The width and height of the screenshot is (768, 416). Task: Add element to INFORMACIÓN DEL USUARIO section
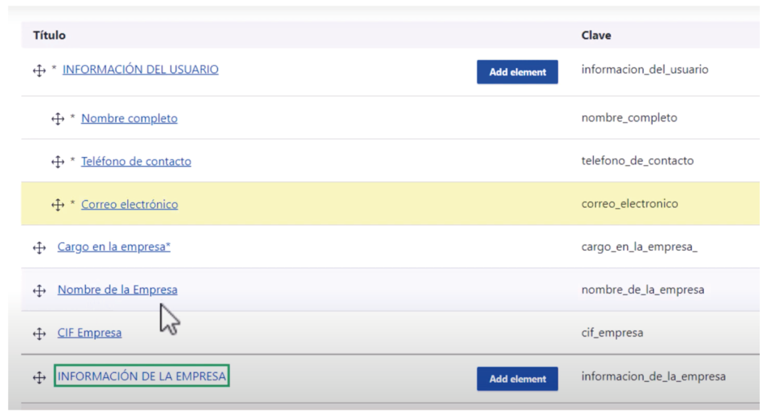517,72
